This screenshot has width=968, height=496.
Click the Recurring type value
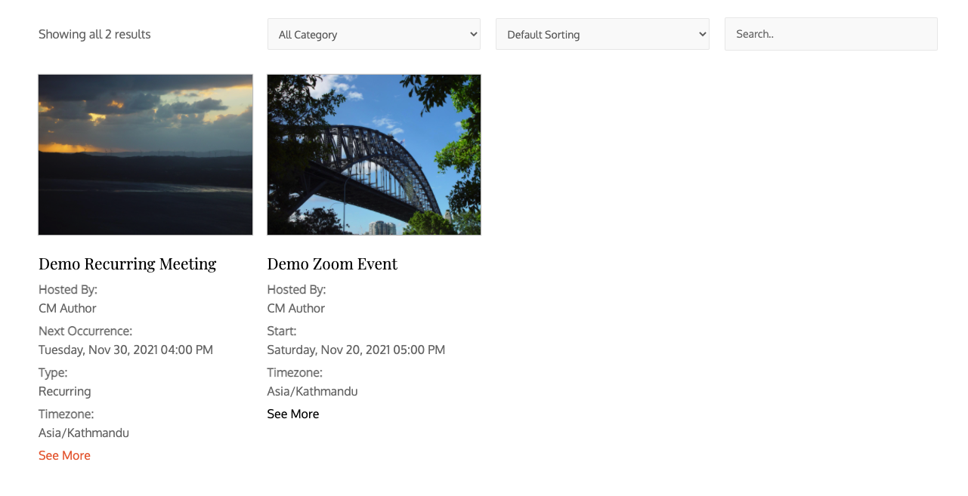pos(64,391)
